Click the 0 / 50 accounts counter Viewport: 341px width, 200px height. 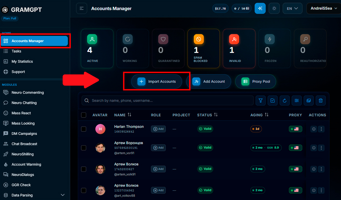click(x=241, y=9)
